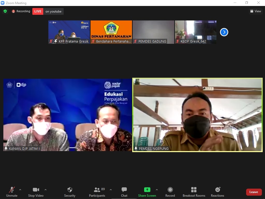Open the Reactions menu
The image size is (265, 199).
click(217, 192)
